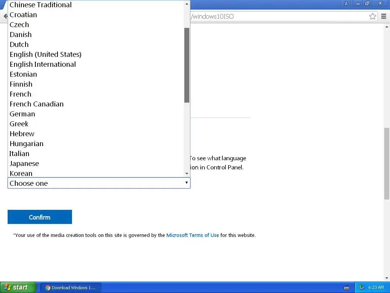Click the blue Confirm button
Viewport: 390px width, 293px height.
[40, 217]
